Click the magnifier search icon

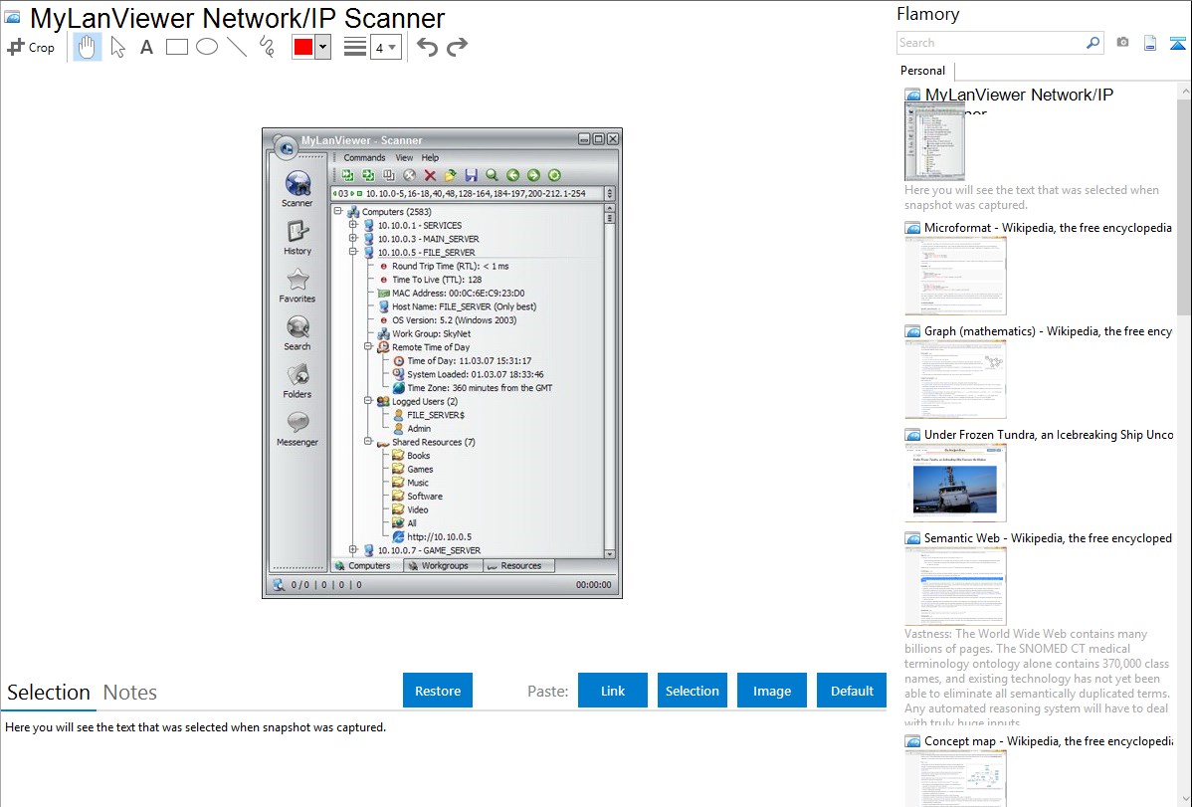point(1093,43)
